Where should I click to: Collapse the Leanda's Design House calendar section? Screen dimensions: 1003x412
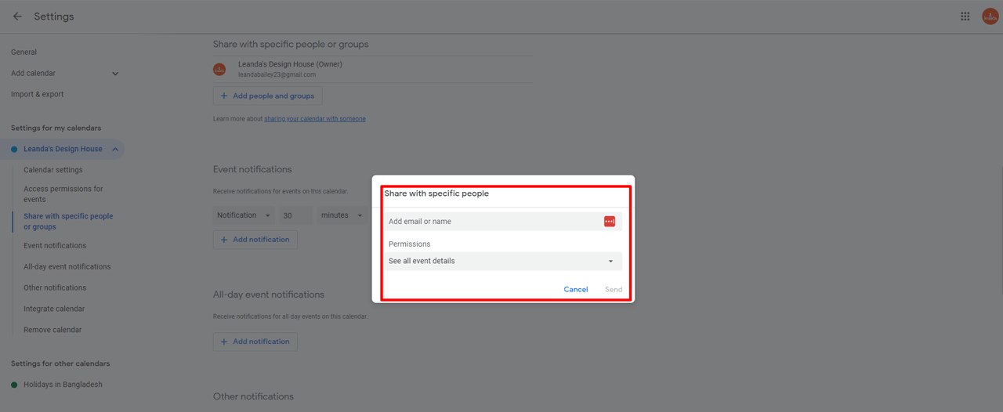tap(115, 149)
